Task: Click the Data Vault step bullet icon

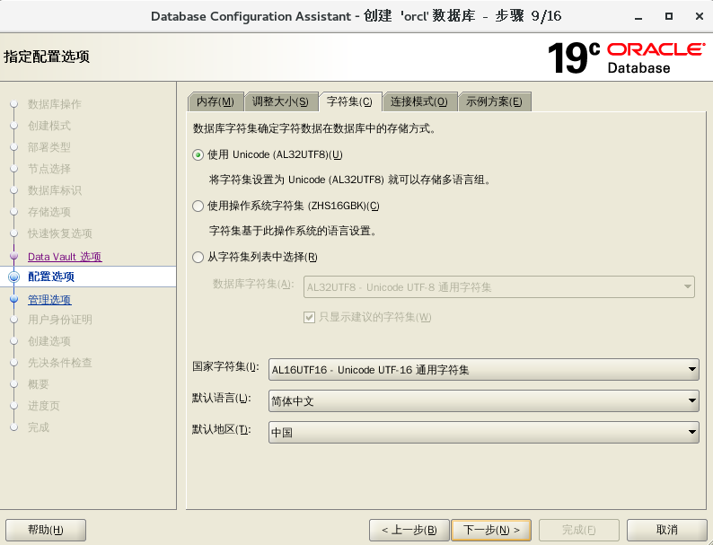Action: point(13,257)
